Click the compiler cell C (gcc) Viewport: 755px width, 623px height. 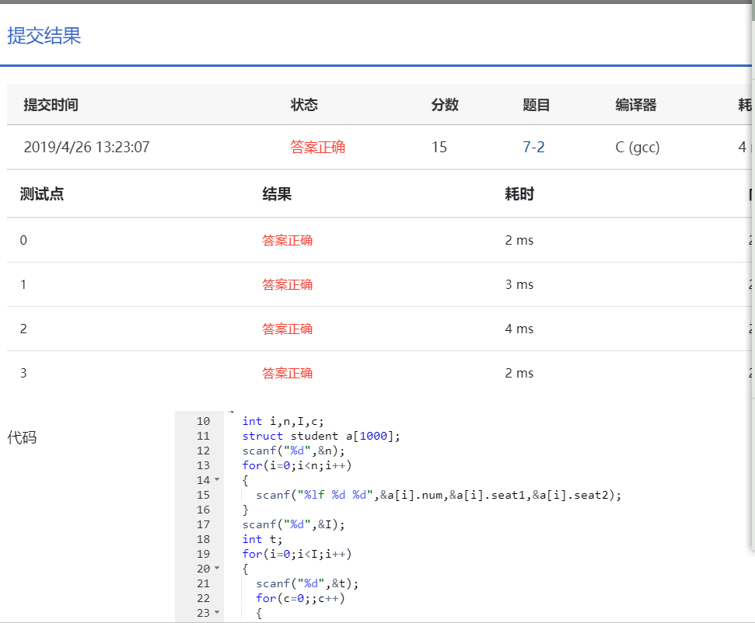[x=638, y=148]
